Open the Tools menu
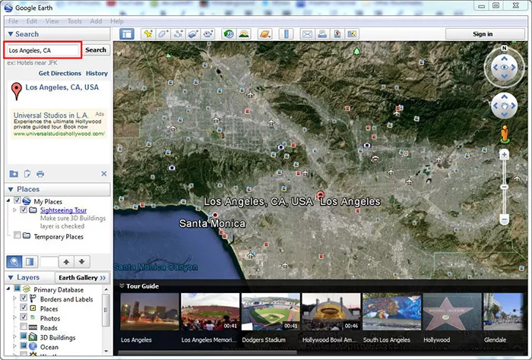The width and height of the screenshot is (532, 360). [74, 21]
